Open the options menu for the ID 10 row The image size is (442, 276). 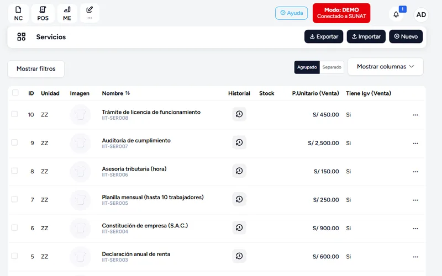coord(415,115)
